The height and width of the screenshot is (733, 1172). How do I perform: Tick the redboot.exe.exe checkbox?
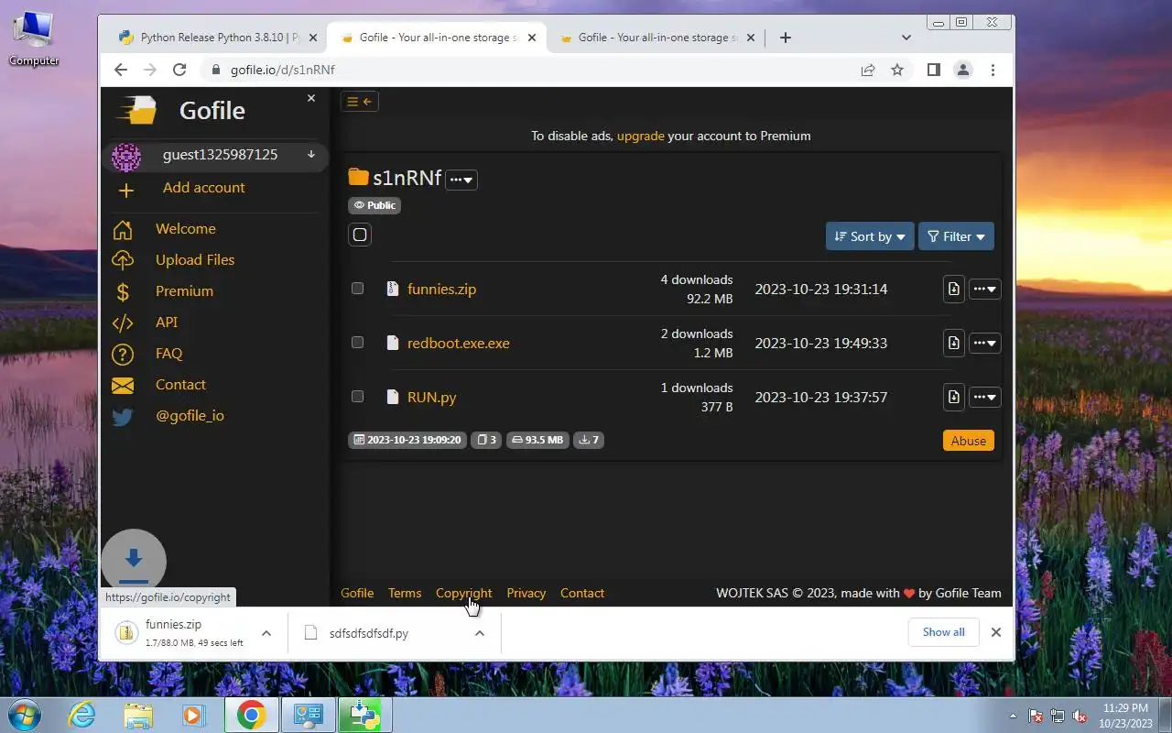pos(358,343)
